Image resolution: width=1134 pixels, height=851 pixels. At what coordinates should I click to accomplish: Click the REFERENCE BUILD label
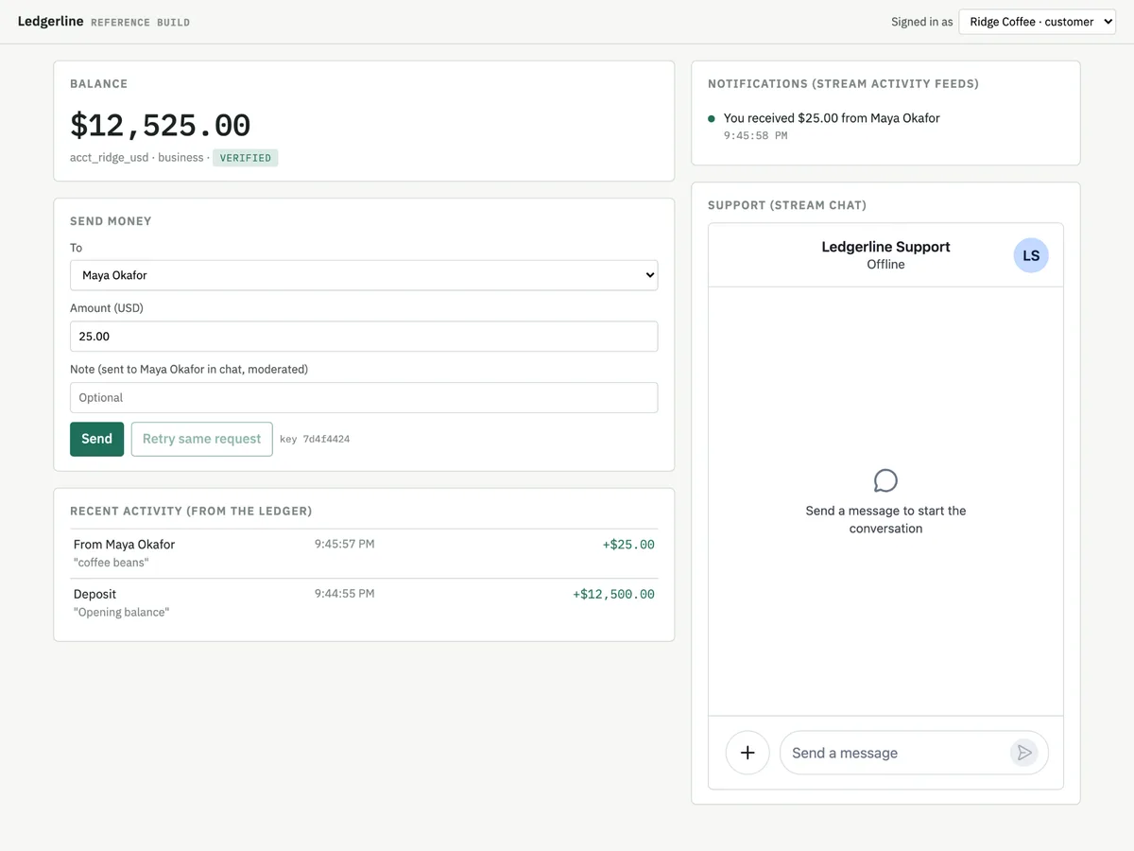(140, 23)
